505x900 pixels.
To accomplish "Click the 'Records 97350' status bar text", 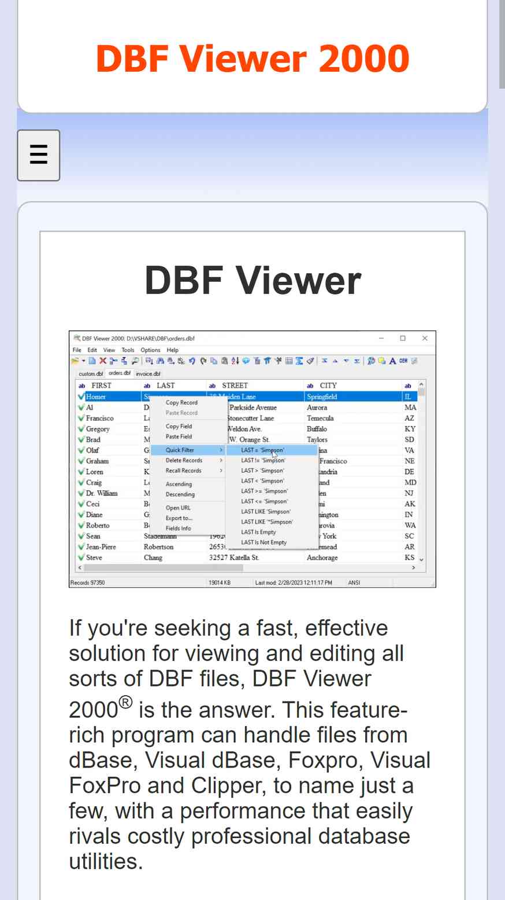I will pyautogui.click(x=88, y=583).
